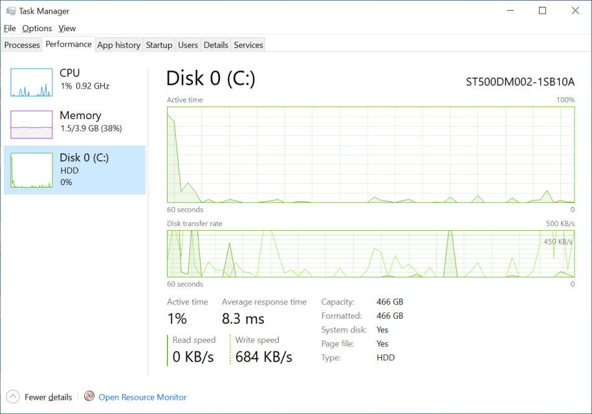Maximize the Task Manager window
Viewport: 592px width, 414px height.
[542, 11]
